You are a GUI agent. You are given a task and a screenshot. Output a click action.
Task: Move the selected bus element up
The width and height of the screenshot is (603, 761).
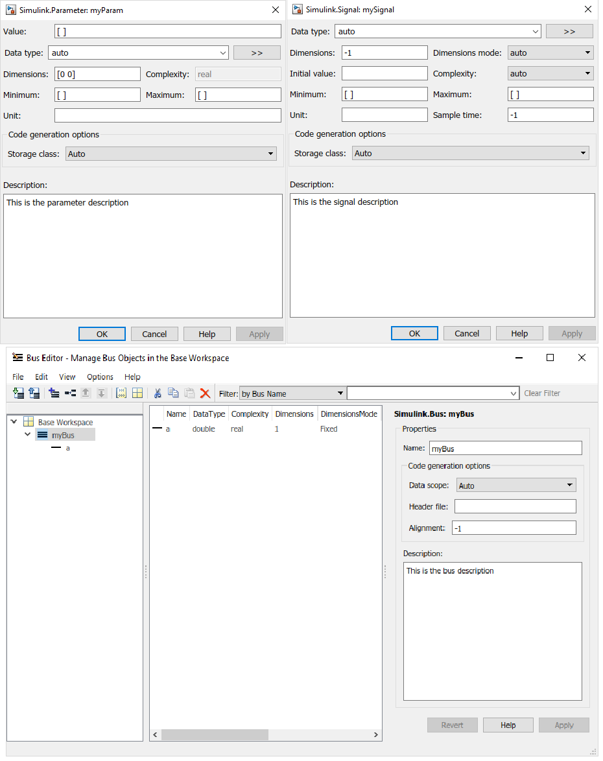click(86, 393)
